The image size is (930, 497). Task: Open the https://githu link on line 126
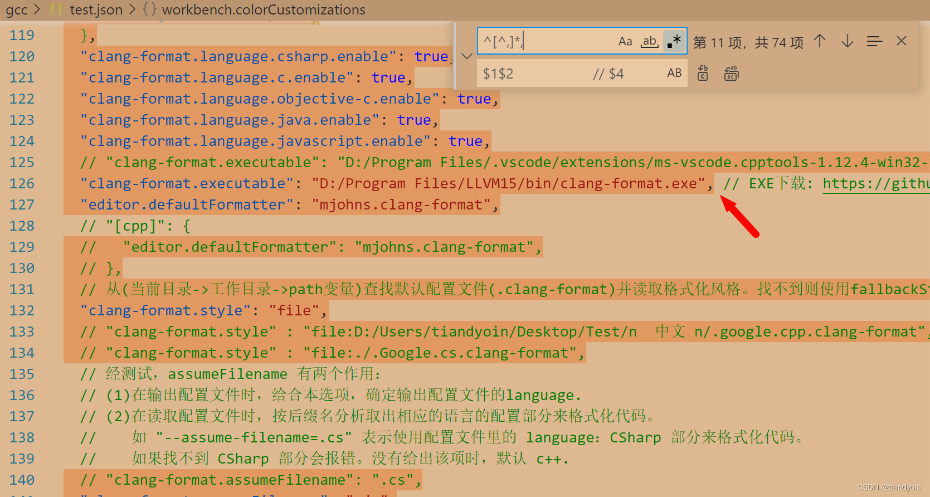click(x=876, y=183)
